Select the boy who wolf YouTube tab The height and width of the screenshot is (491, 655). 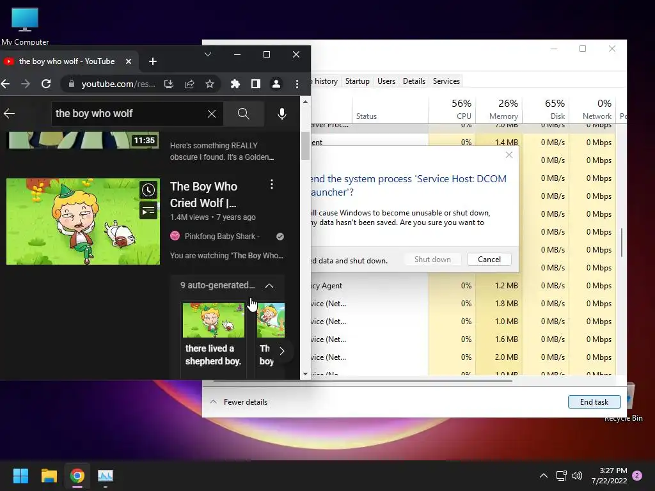click(x=67, y=61)
